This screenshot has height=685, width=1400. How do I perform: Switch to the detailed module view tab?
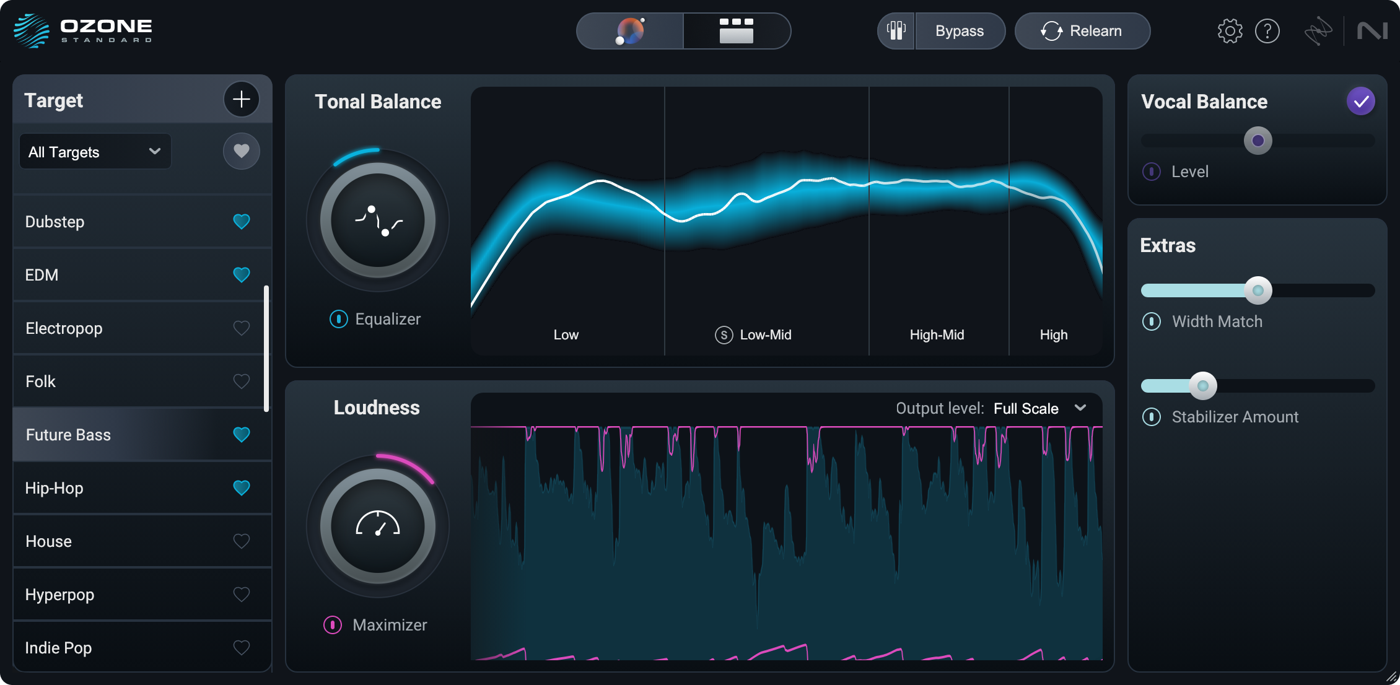coord(737,30)
